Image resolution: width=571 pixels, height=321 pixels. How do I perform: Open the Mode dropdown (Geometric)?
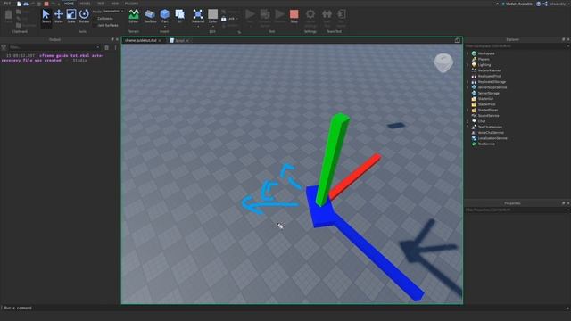[113, 12]
